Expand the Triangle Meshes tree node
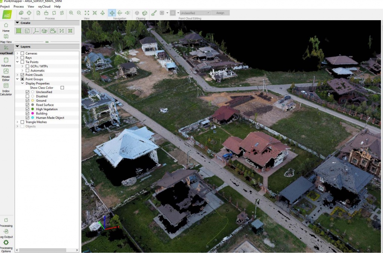 (17, 122)
